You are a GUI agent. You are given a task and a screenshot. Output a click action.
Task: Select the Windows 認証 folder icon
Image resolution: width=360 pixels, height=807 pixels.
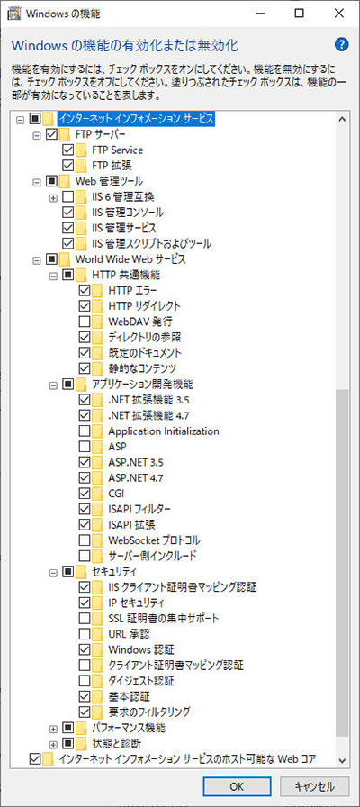[x=97, y=649]
